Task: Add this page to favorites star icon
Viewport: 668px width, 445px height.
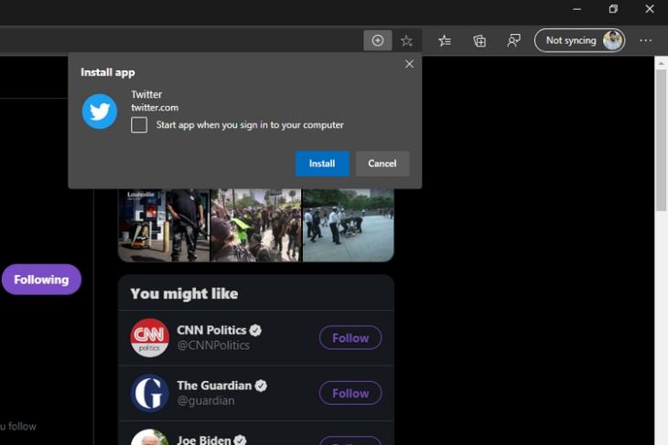Action: (x=406, y=41)
